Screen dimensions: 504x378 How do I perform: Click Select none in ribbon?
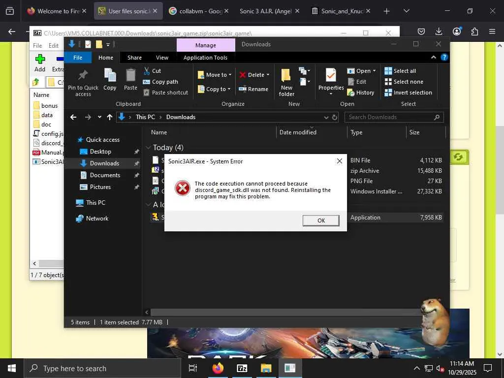pos(404,82)
